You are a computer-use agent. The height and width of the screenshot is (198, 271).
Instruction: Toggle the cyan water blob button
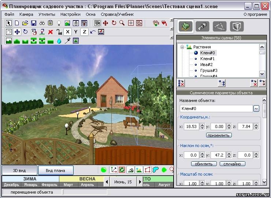click(156, 170)
